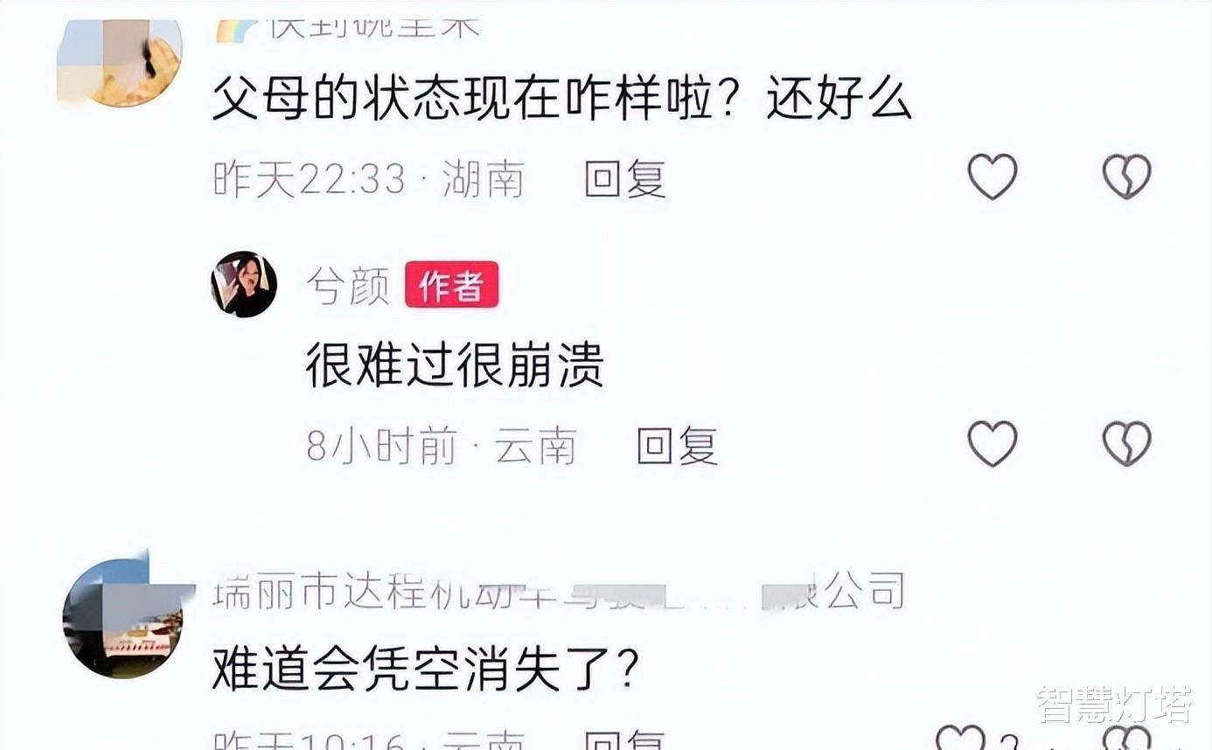This screenshot has width=1212, height=750.
Task: Open the 瑞丽市达程机动车 company username
Action: (559, 592)
